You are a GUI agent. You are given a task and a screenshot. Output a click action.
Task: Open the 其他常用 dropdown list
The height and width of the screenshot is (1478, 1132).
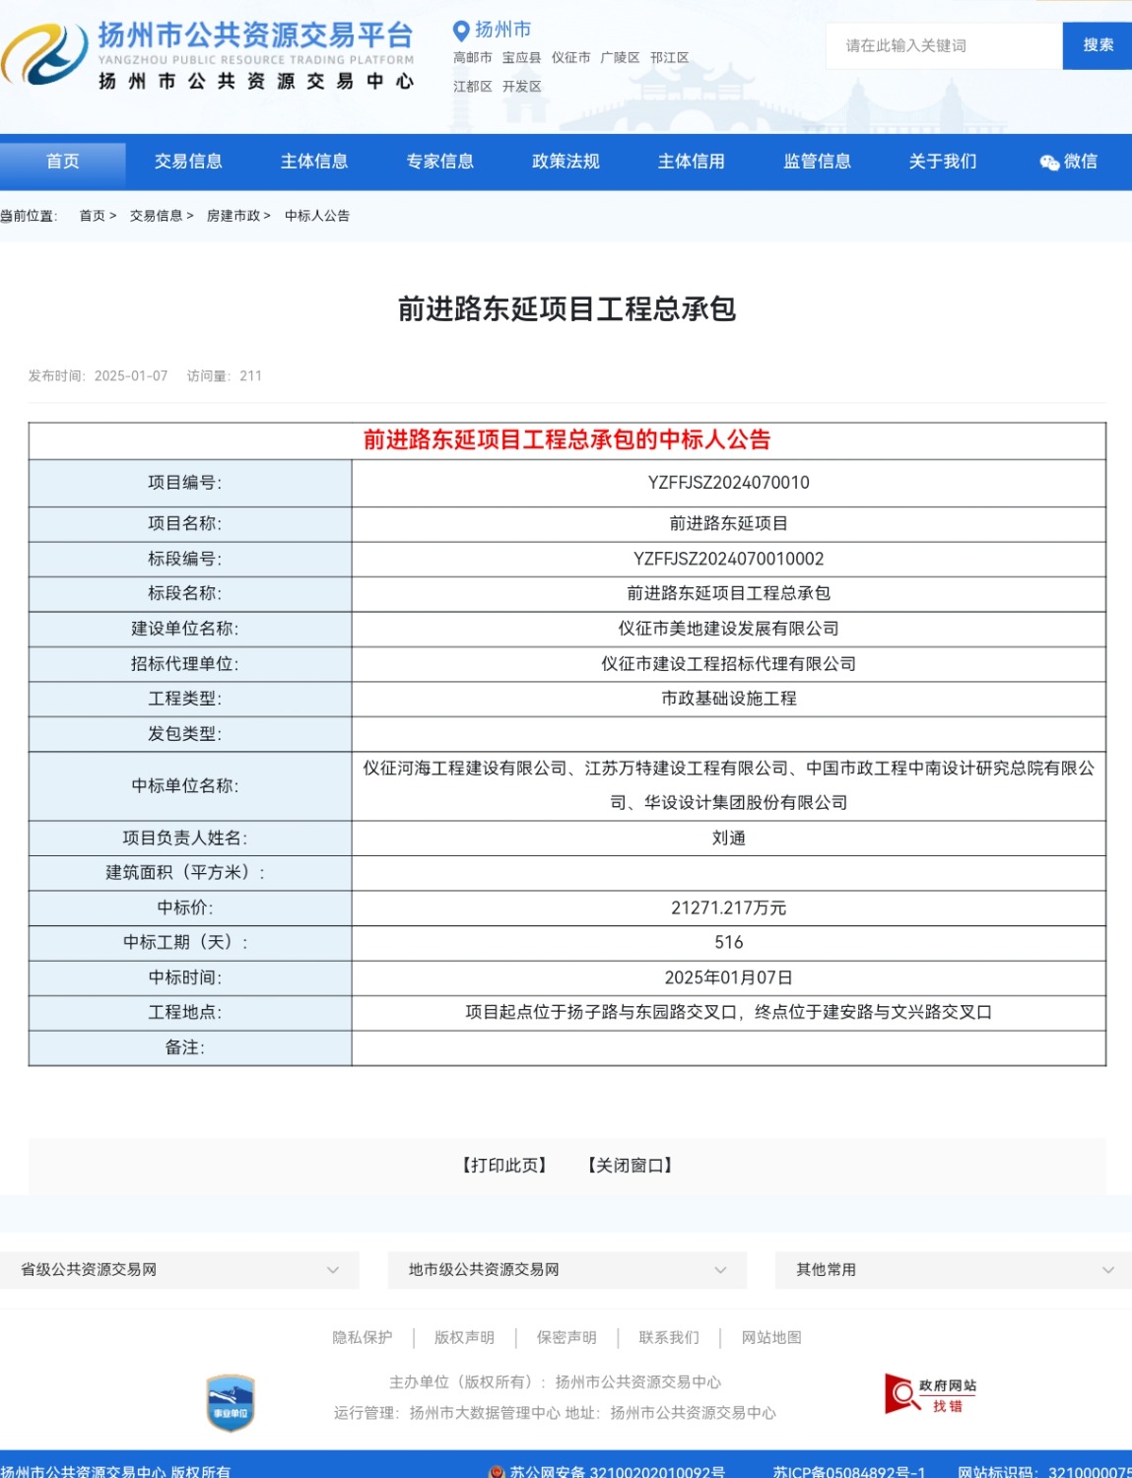coord(954,1270)
